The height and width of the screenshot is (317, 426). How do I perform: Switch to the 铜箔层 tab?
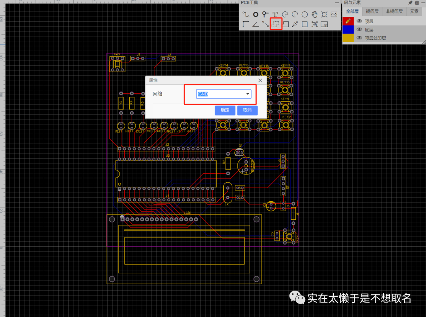tap(372, 11)
